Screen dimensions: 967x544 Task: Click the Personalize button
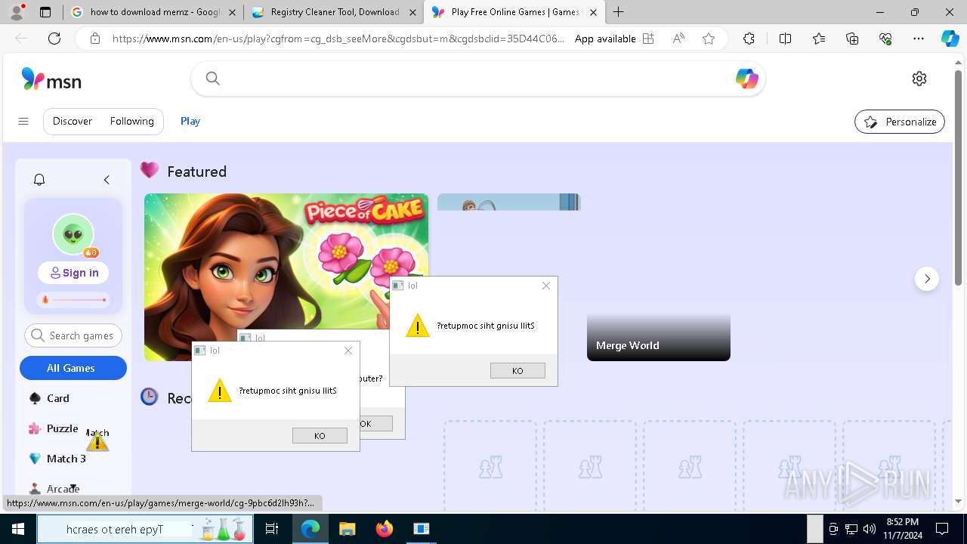point(900,122)
